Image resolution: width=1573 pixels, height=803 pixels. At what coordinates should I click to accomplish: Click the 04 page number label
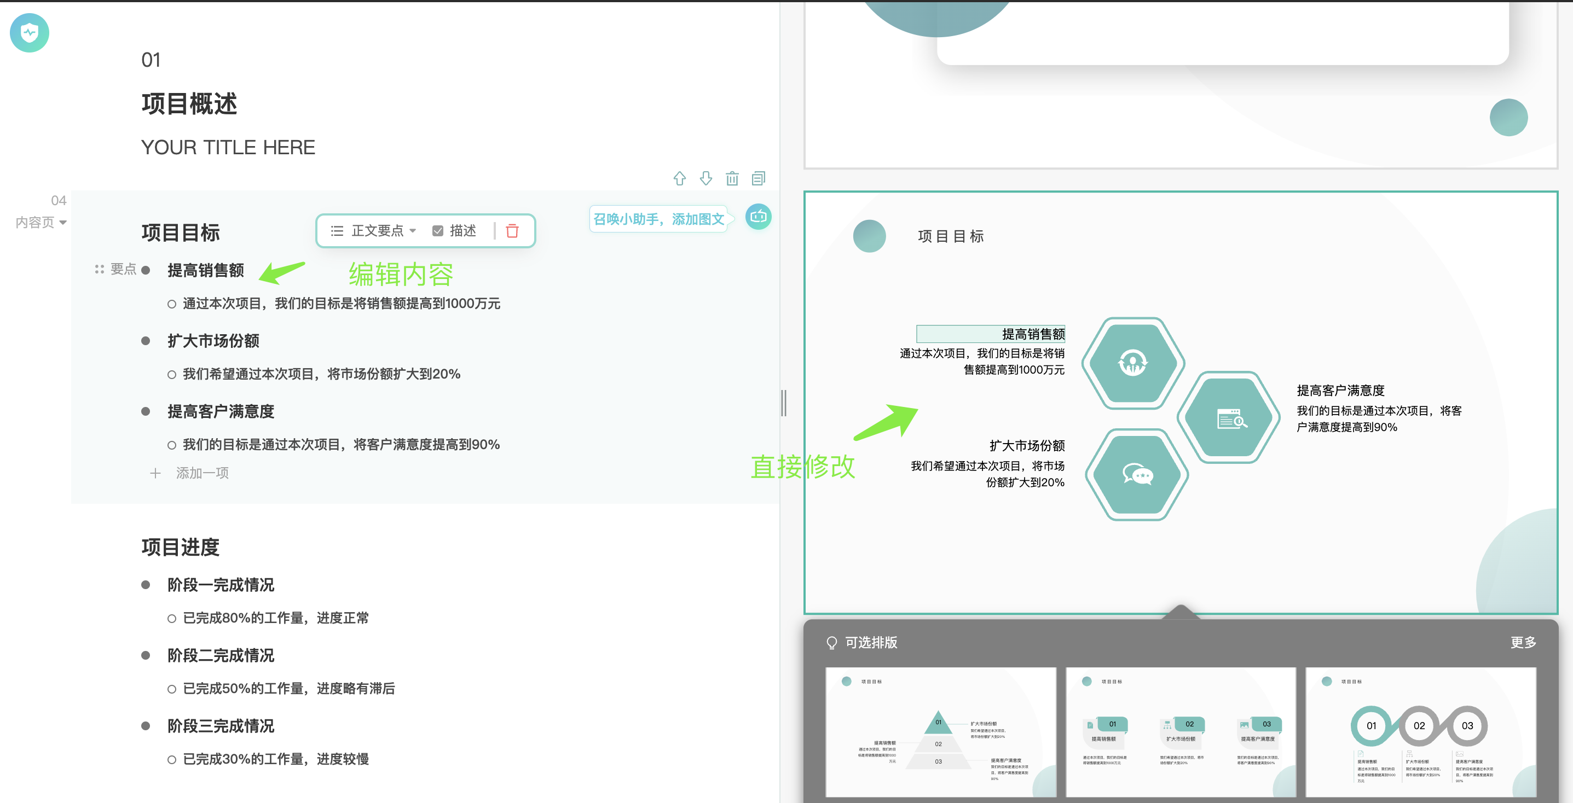click(59, 200)
